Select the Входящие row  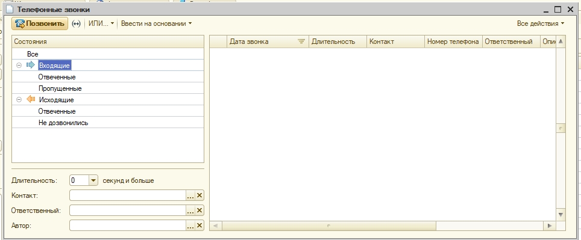click(108, 66)
